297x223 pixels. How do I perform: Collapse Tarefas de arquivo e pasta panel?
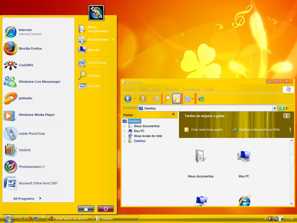coord(286,116)
